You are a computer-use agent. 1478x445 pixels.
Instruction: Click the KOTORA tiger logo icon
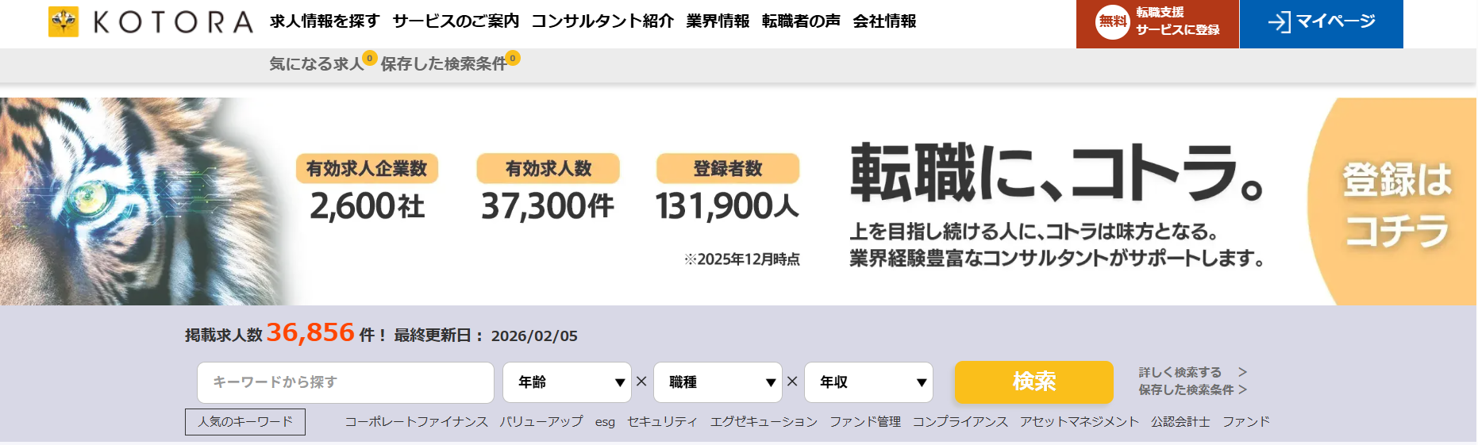64,22
